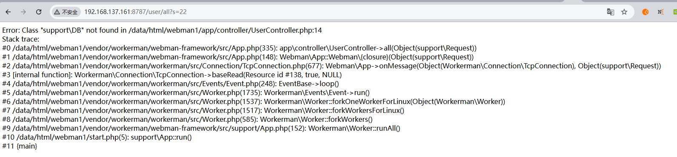Open the 不安全 site security info chip
This screenshot has height=157, width=677.
66,12
